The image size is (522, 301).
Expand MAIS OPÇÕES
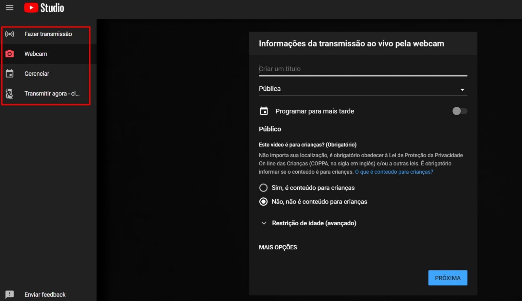[x=278, y=247]
